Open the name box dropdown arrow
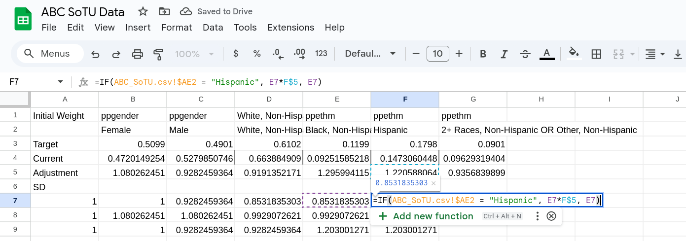This screenshot has height=241, width=686. (61, 82)
